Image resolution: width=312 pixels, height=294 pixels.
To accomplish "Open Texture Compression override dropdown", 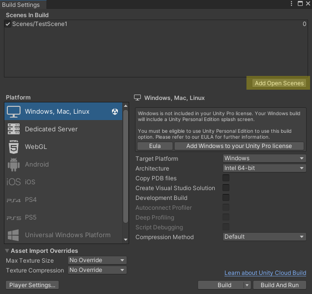I will click(x=97, y=270).
